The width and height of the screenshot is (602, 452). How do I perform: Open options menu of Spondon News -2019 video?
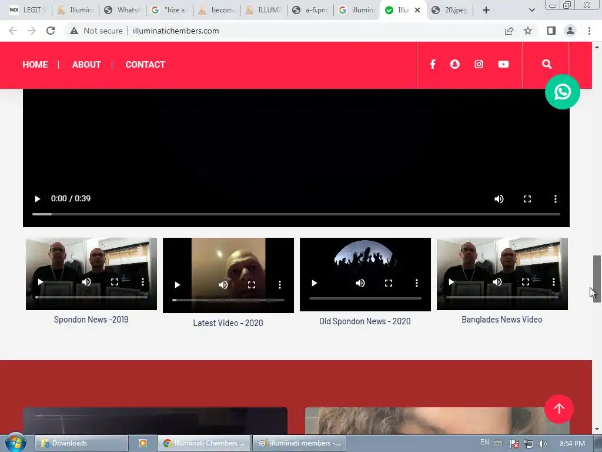tap(142, 282)
